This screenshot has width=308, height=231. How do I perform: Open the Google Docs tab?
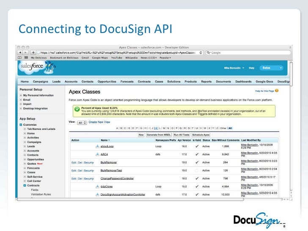tap(264, 82)
